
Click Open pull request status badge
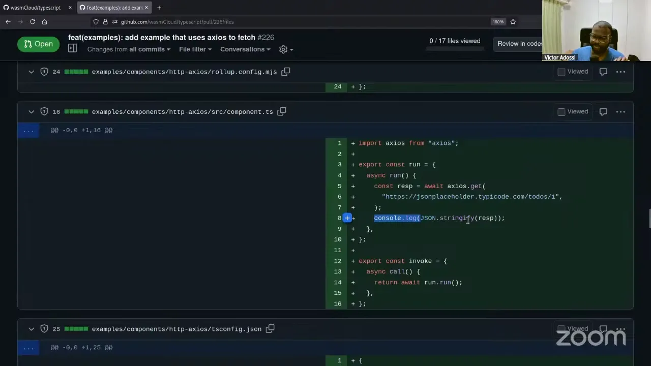(38, 44)
